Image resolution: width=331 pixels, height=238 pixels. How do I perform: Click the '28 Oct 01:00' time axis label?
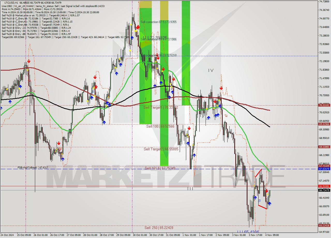pyautogui.click(x=90, y=235)
